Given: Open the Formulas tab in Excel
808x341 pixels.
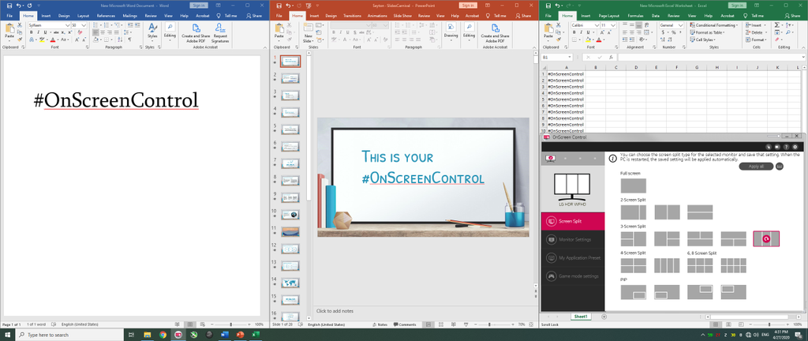Looking at the screenshot, I should click(635, 16).
